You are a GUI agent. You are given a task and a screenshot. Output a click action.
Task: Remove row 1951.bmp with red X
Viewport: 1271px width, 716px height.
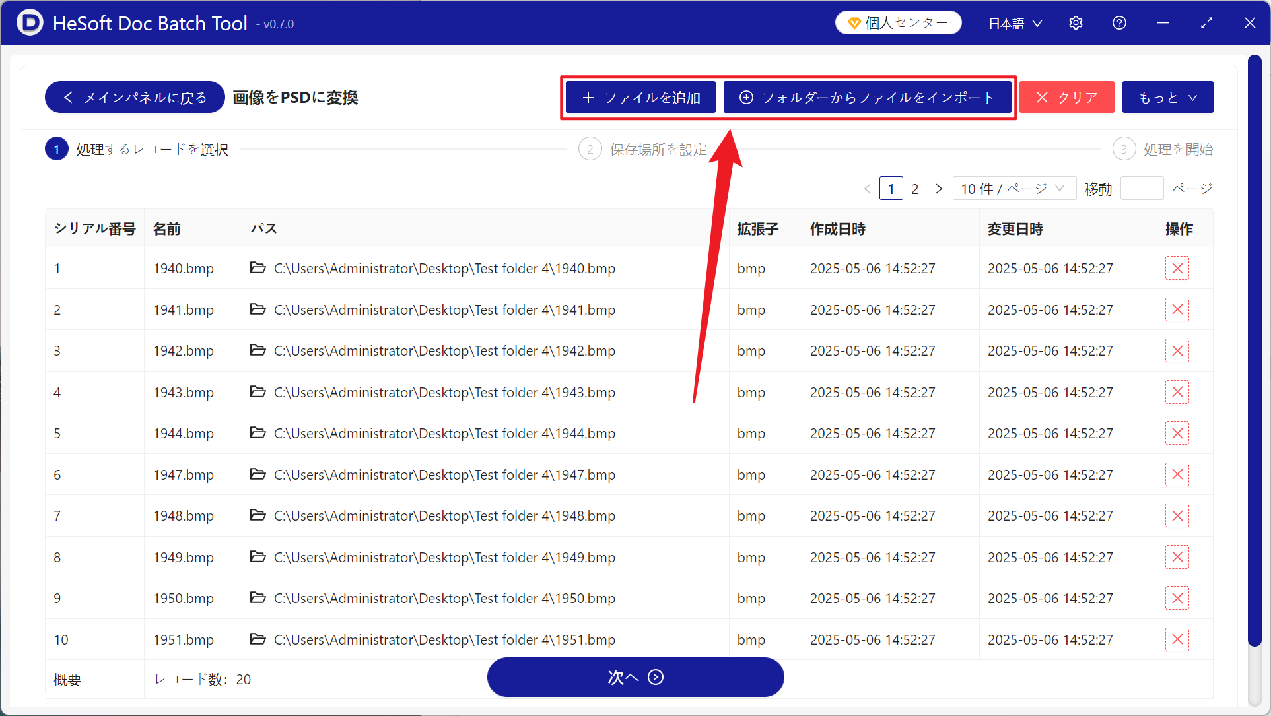pos(1177,639)
